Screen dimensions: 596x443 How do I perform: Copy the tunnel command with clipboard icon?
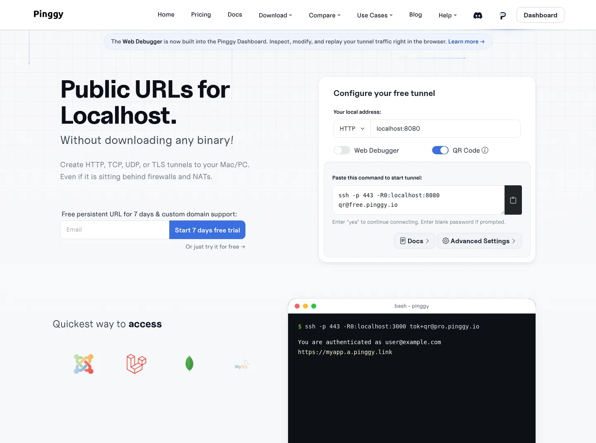pyautogui.click(x=513, y=200)
